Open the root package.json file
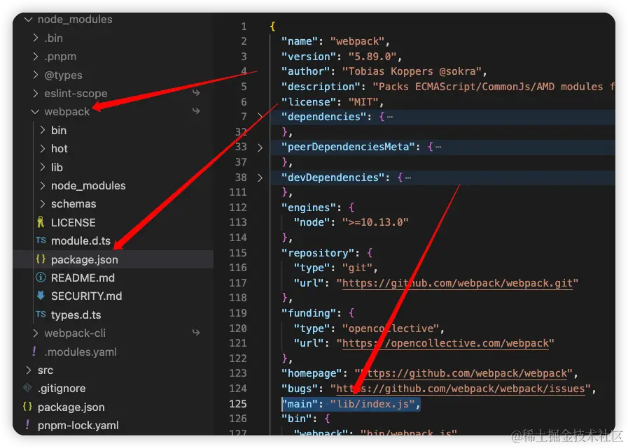The width and height of the screenshot is (628, 448). tap(71, 407)
